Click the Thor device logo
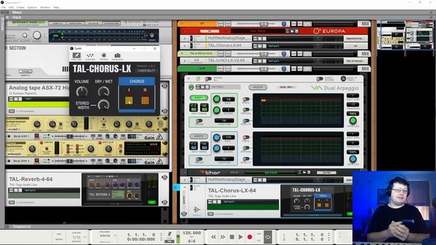Image resolution: width=436 pixels, height=245 pixels. click(211, 172)
